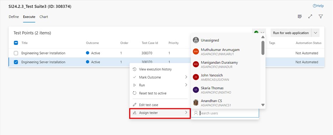Image resolution: width=333 pixels, height=135 pixels.
Task: Click Skaria Thomas ST avatar
Action: 196,90
